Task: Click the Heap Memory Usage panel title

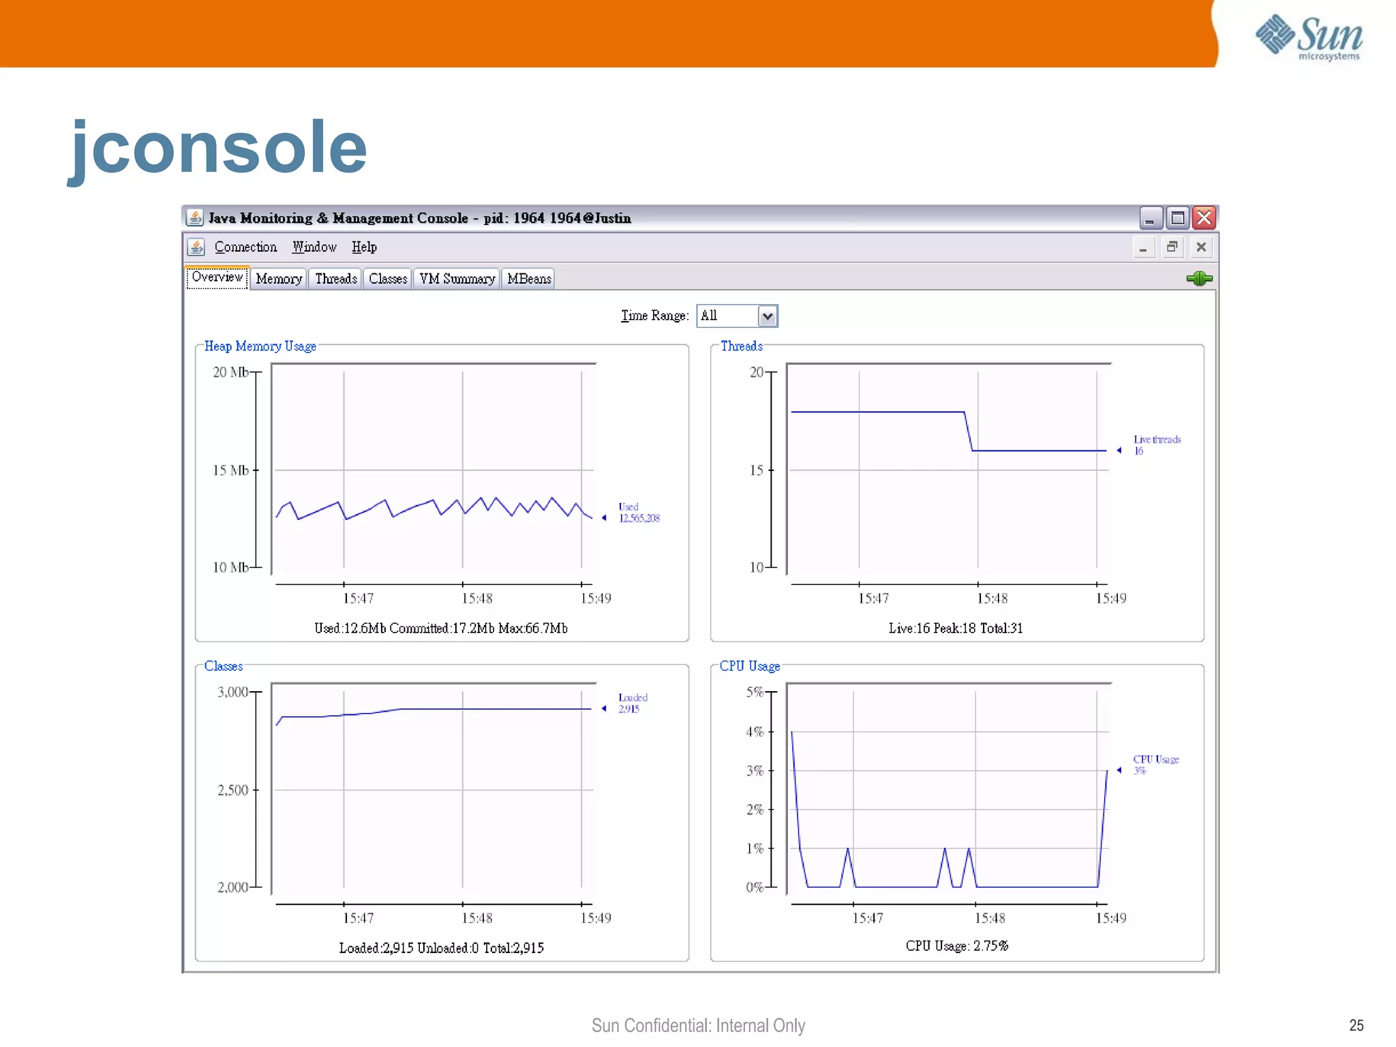Action: point(260,346)
